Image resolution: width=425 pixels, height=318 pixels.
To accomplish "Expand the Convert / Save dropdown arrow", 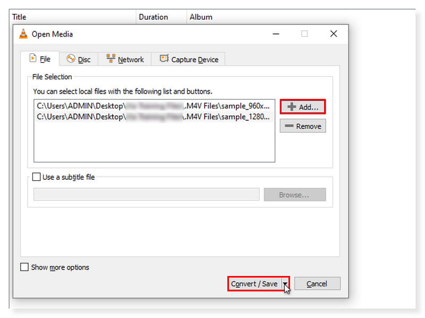I will coord(285,284).
